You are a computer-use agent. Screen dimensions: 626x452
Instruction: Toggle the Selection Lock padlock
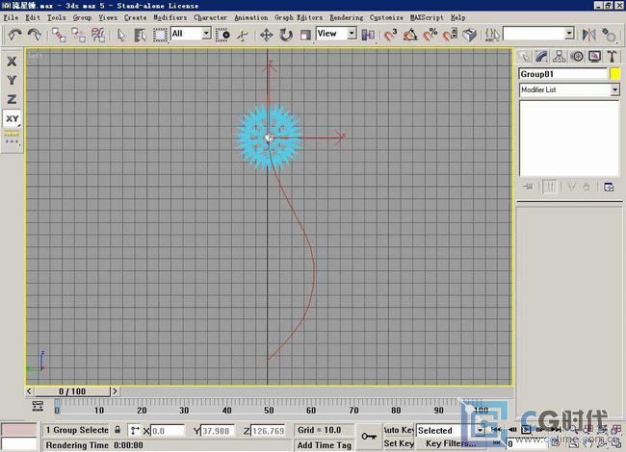[117, 430]
